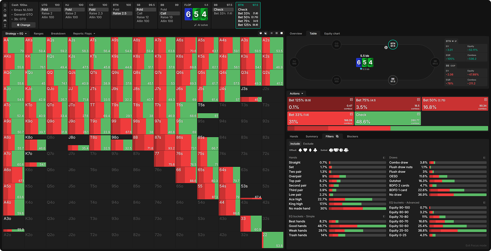The width and height of the screenshot is (491, 251).
Task: Select the suited clubs filter icon
Action: pos(346,150)
